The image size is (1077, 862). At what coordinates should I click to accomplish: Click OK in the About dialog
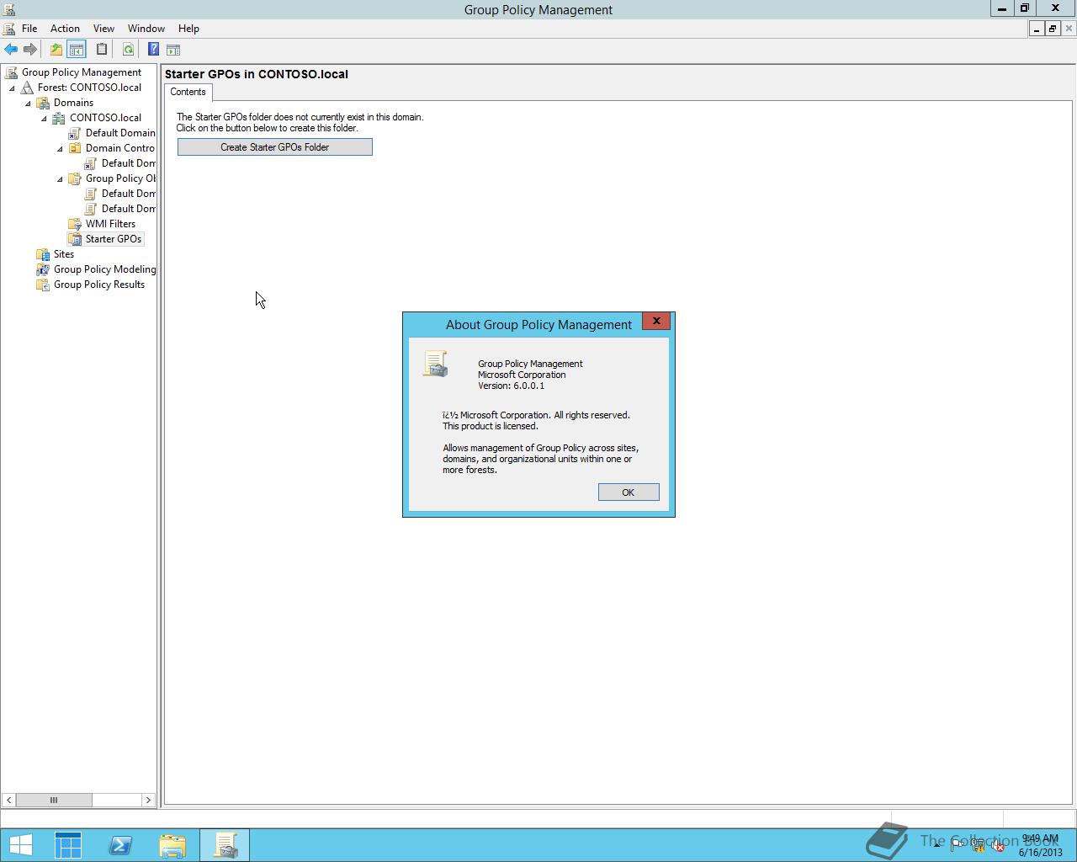629,492
